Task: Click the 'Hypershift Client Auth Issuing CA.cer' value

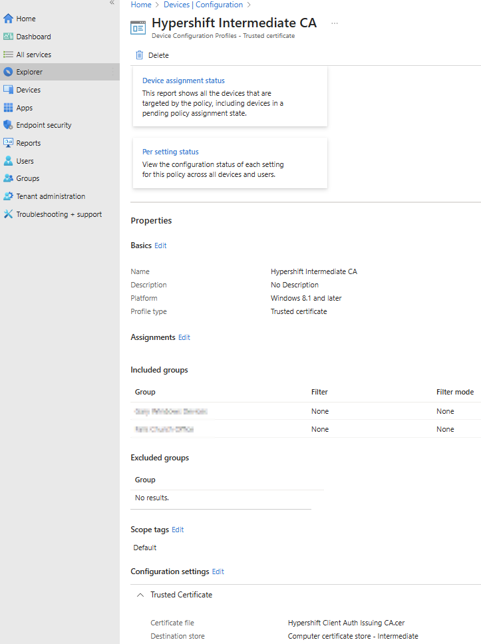Action: (346, 623)
